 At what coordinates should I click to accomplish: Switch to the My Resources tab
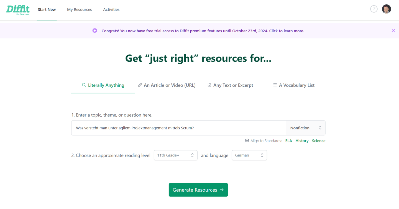(x=79, y=9)
